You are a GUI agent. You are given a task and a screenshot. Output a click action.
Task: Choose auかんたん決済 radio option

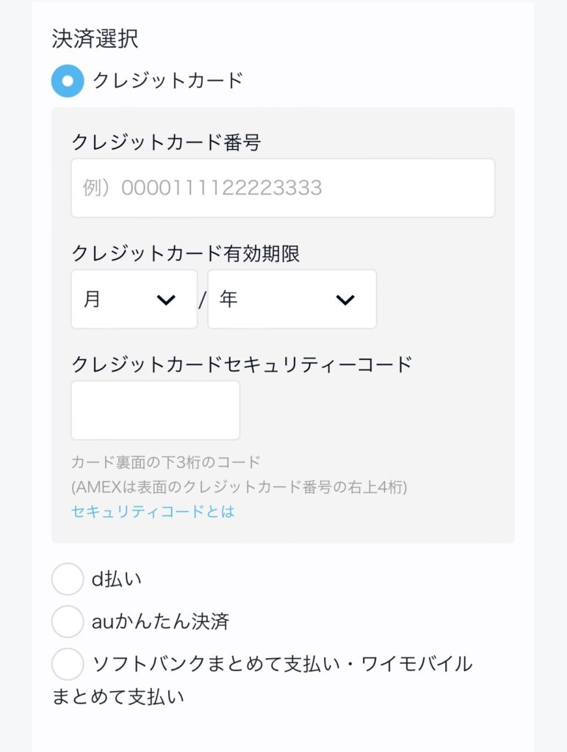pos(68,621)
